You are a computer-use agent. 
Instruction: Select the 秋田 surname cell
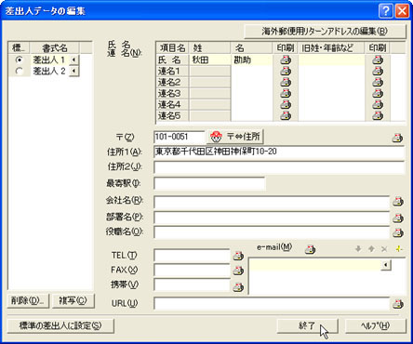(x=210, y=60)
